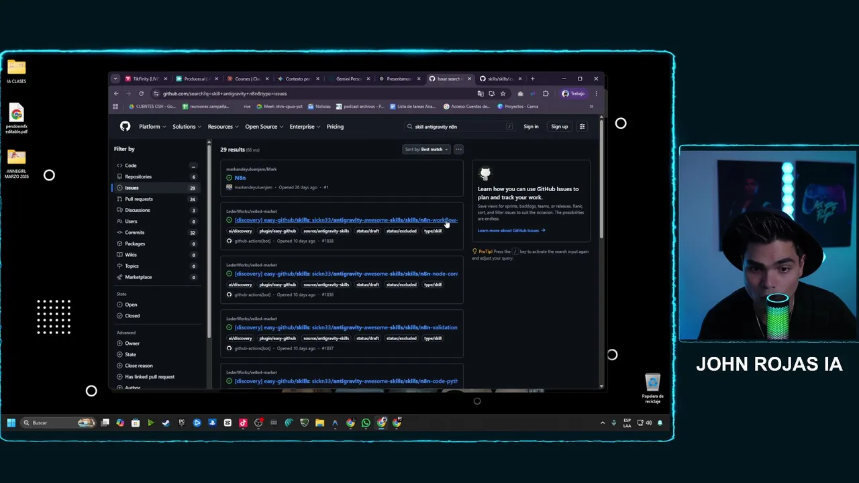Focus the 'skill antigravity n8n' search box
Screen dimensions: 859x483
[459, 127]
